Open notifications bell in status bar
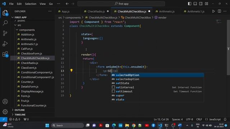The image size is (230, 129). pyautogui.click(x=225, y=119)
